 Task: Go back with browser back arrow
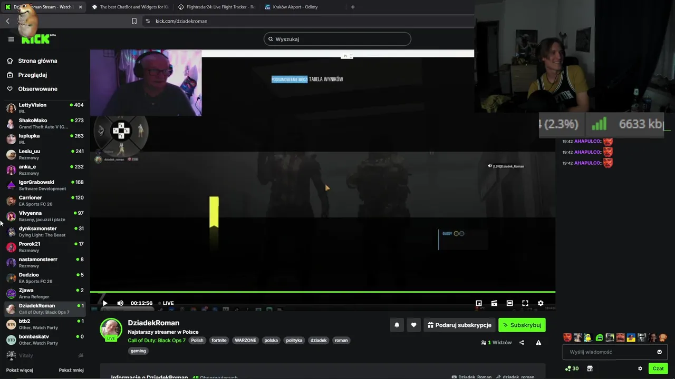7,21
